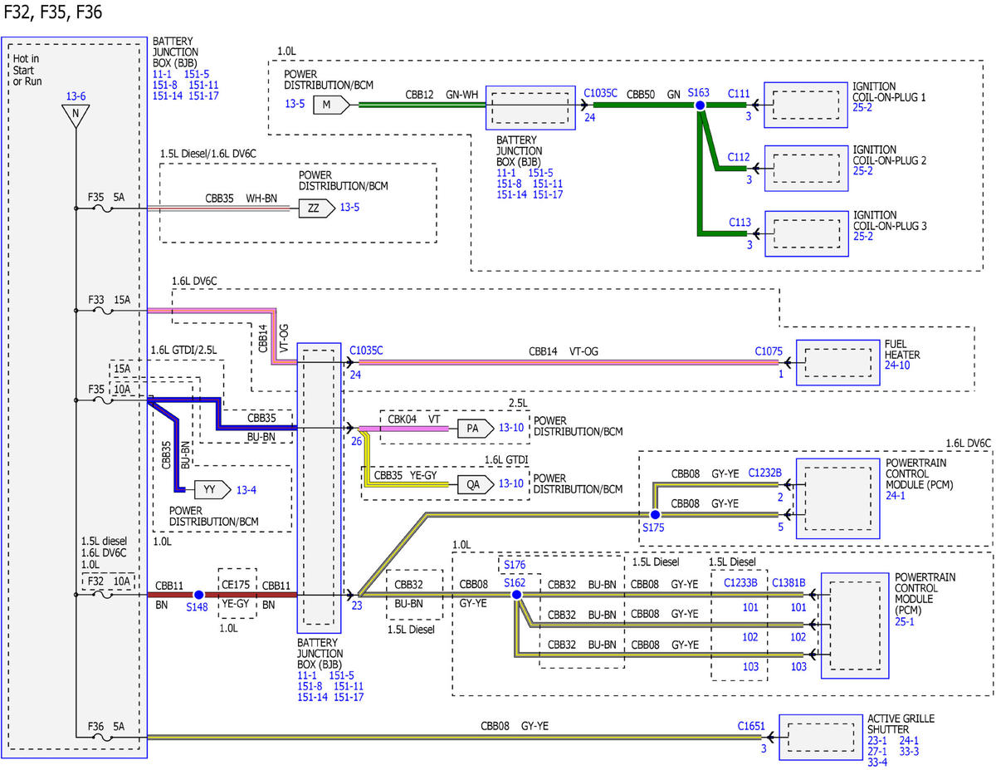The image size is (996, 770).
Task: Select the S148 splice dot
Action: click(x=198, y=595)
